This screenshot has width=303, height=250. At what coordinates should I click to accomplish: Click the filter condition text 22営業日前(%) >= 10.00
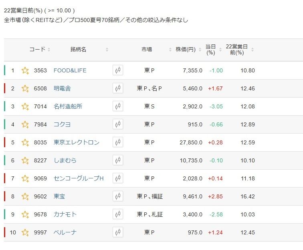pyautogui.click(x=39, y=10)
